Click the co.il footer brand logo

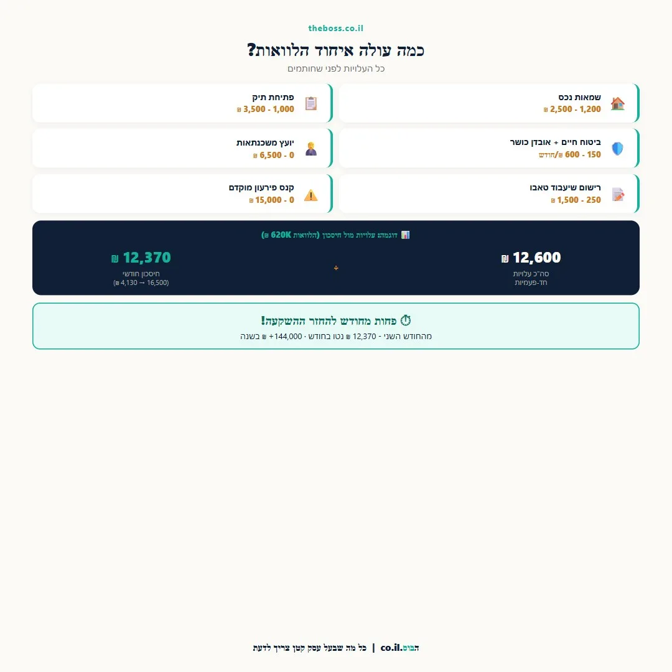click(399, 648)
